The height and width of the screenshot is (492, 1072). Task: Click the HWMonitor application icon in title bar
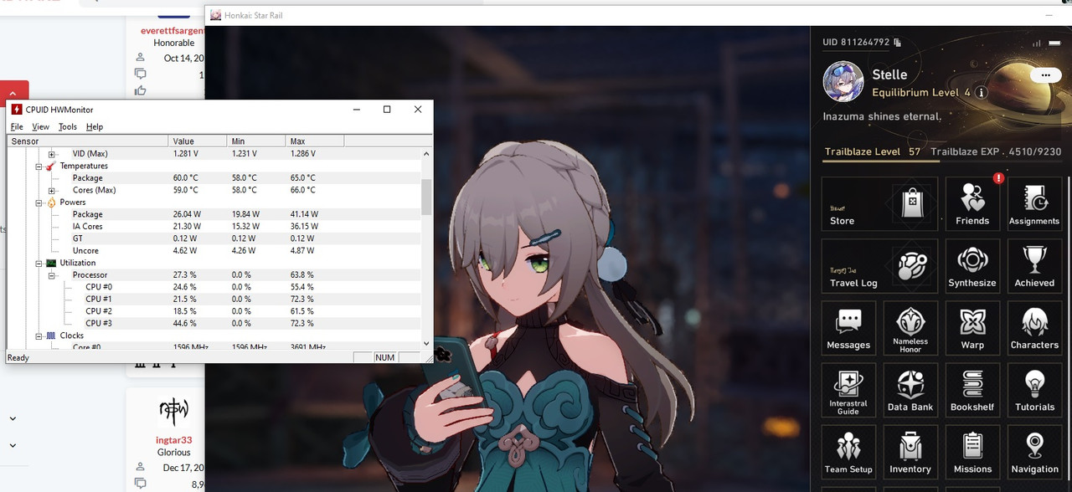click(x=17, y=110)
